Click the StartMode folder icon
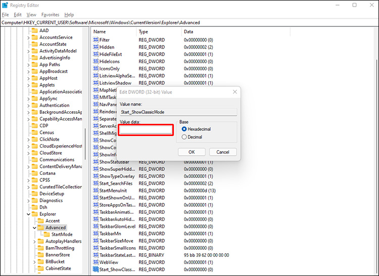 coord(47,235)
